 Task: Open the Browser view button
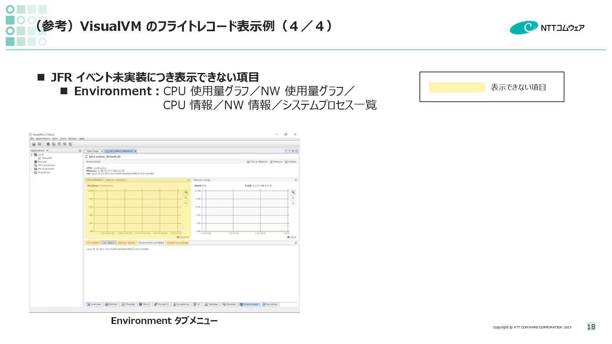[x=229, y=304]
